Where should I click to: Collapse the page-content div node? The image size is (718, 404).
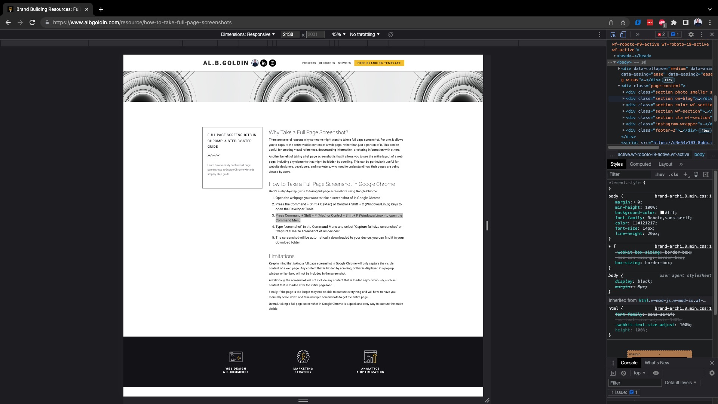pos(619,86)
